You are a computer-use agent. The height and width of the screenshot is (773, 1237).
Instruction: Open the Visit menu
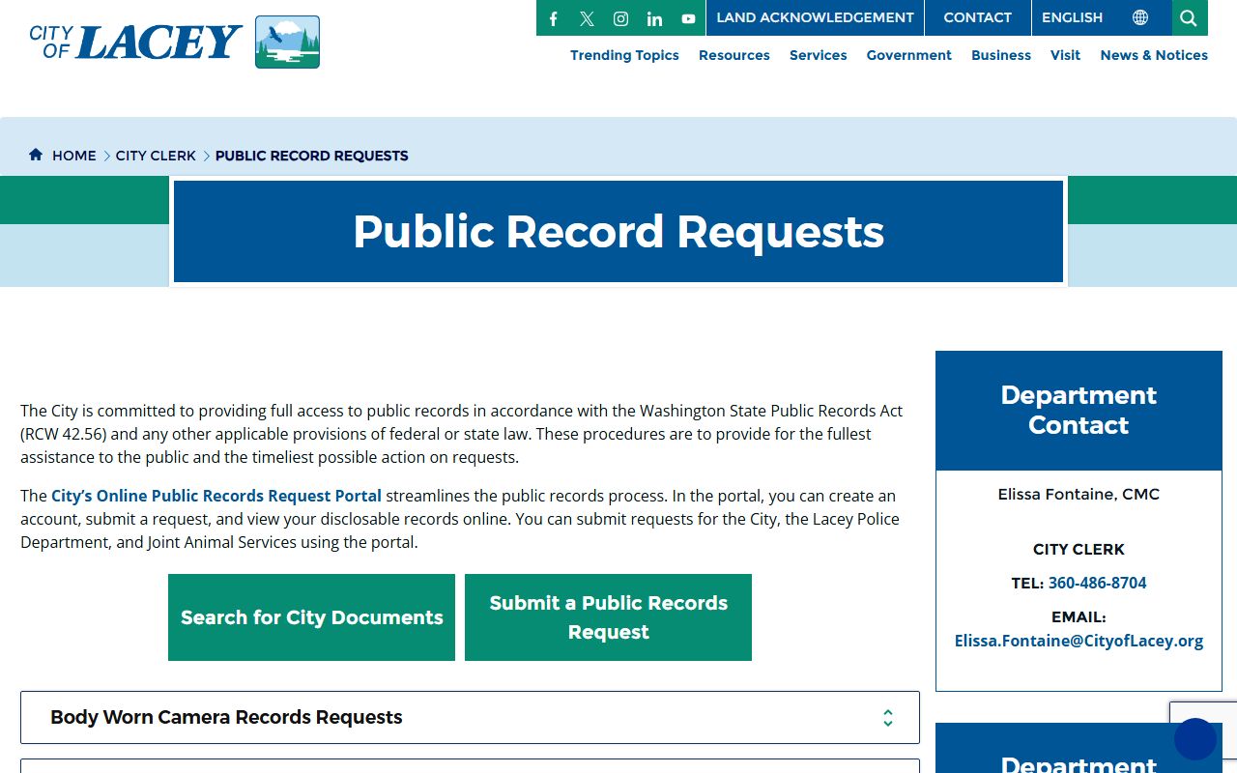[1066, 55]
